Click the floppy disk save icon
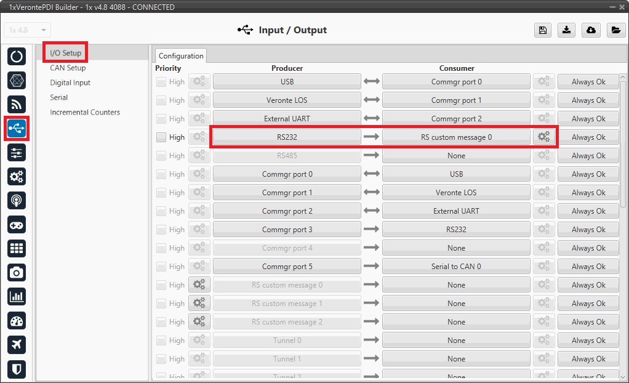This screenshot has height=383, width=629. point(542,30)
